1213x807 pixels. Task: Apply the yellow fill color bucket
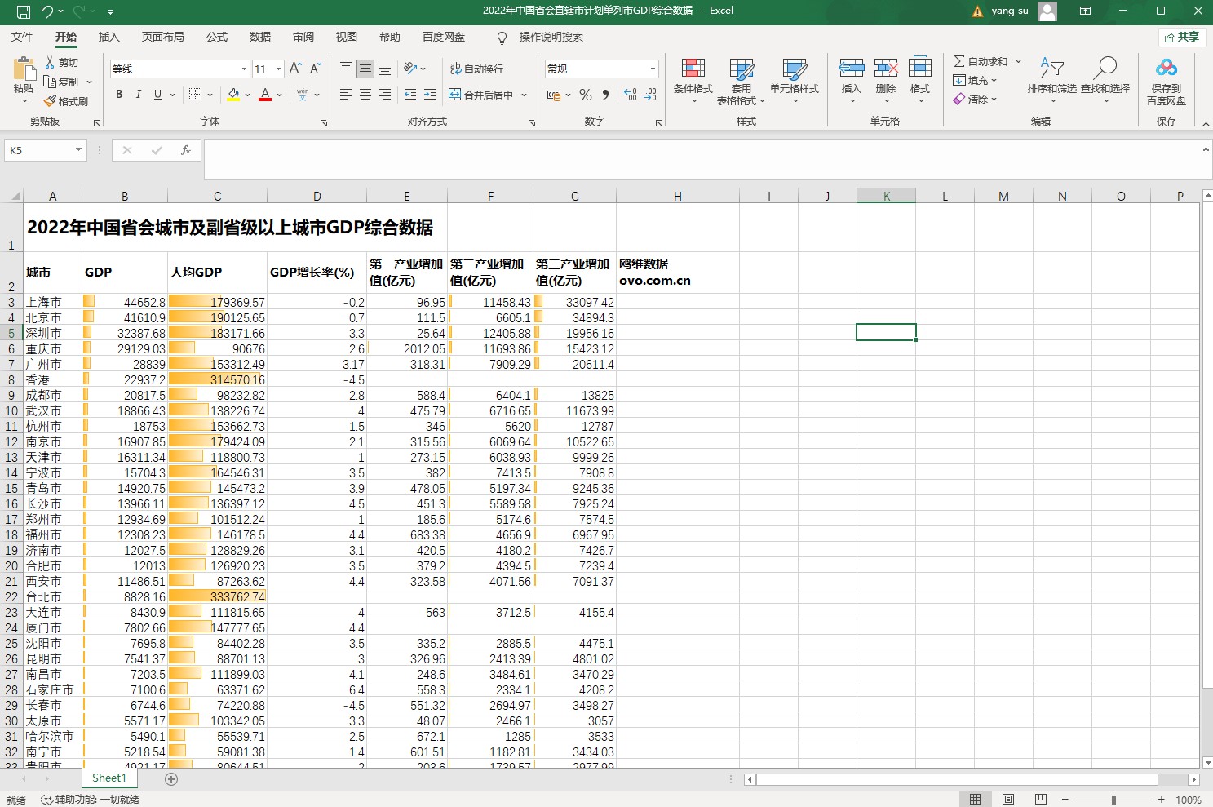[234, 95]
